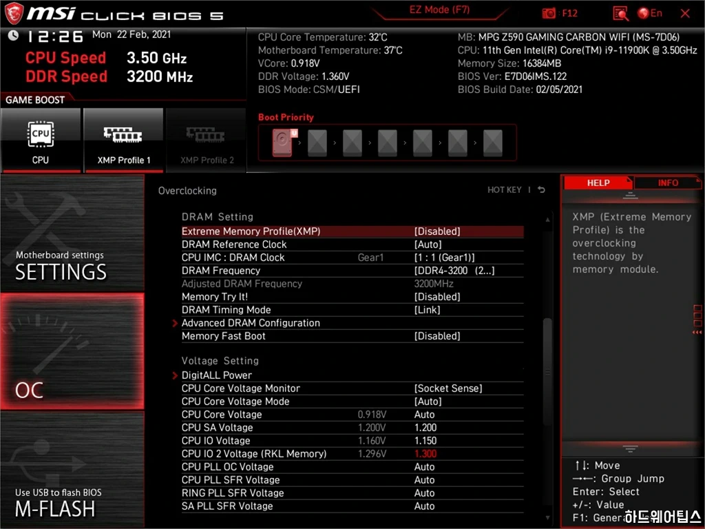Select the OC gauge panel

pyautogui.click(x=72, y=351)
